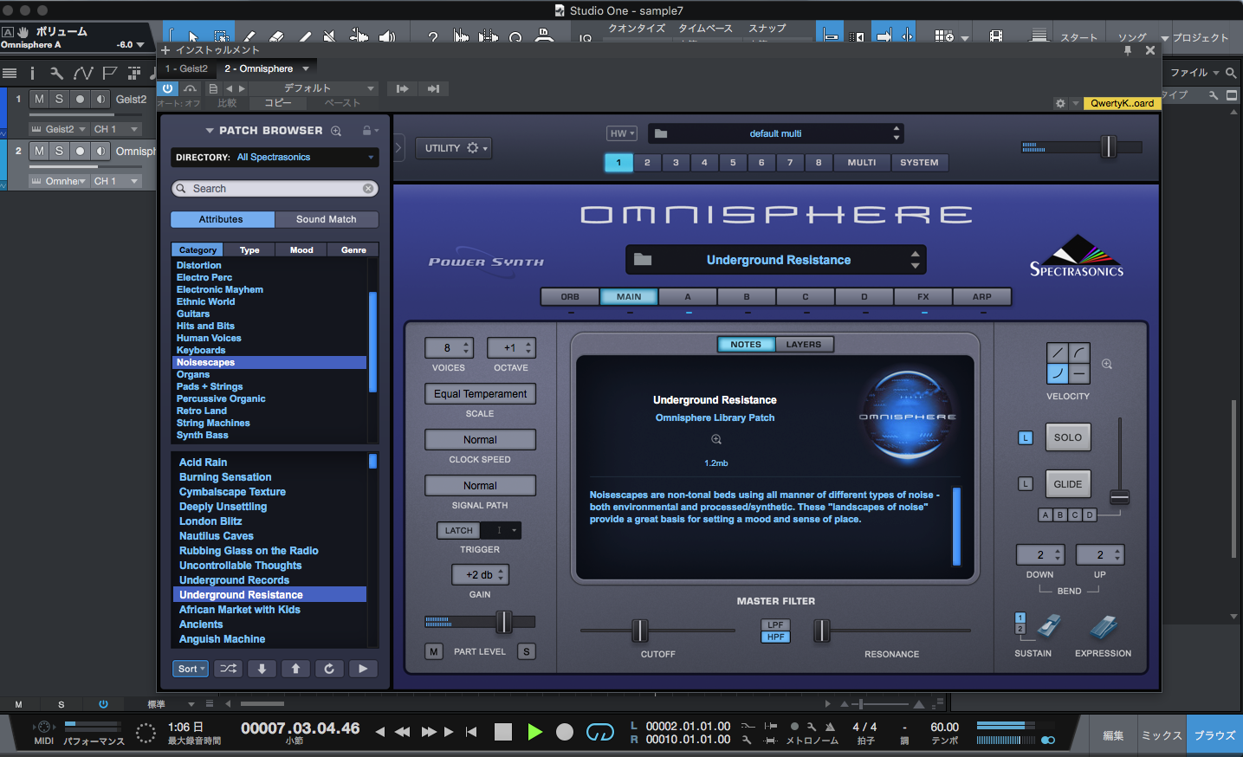The width and height of the screenshot is (1243, 757).
Task: Select the HPF master filter mode
Action: (x=775, y=637)
